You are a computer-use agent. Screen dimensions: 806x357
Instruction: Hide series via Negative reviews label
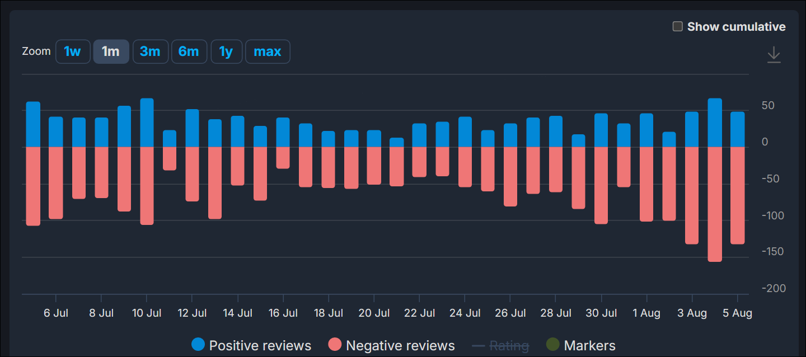tap(400, 346)
